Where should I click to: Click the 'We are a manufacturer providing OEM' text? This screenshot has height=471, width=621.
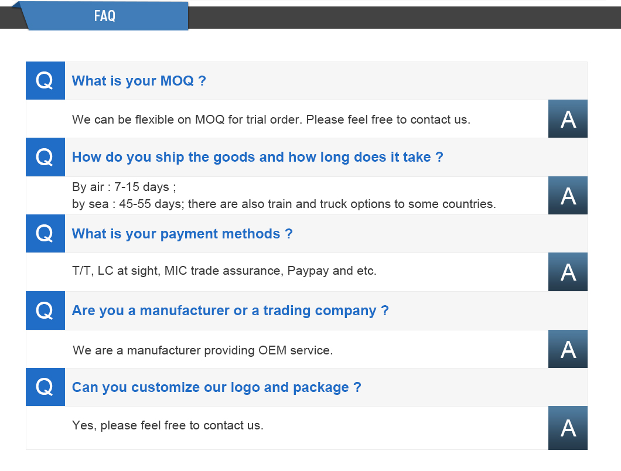click(x=203, y=350)
